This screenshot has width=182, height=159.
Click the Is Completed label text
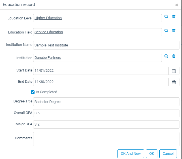pyautogui.click(x=47, y=92)
